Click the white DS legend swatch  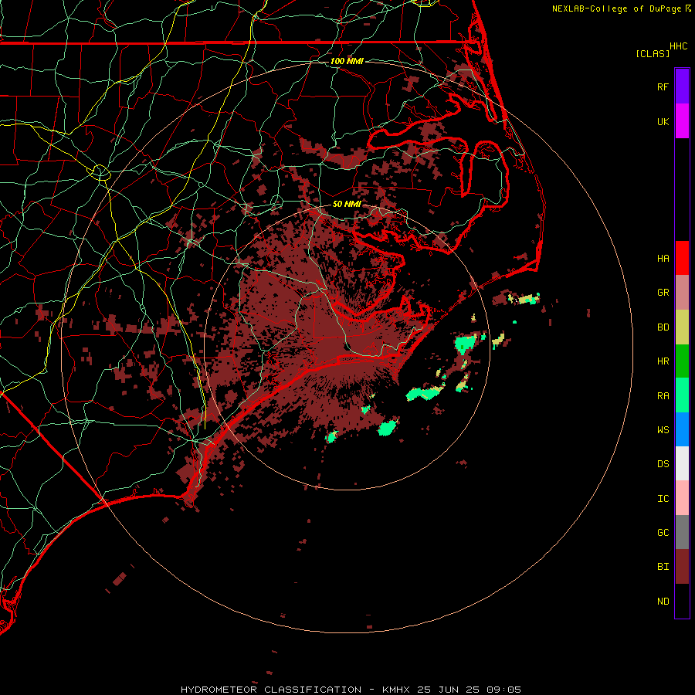(682, 463)
